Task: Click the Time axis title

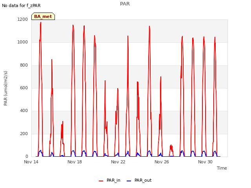Action: point(222,168)
